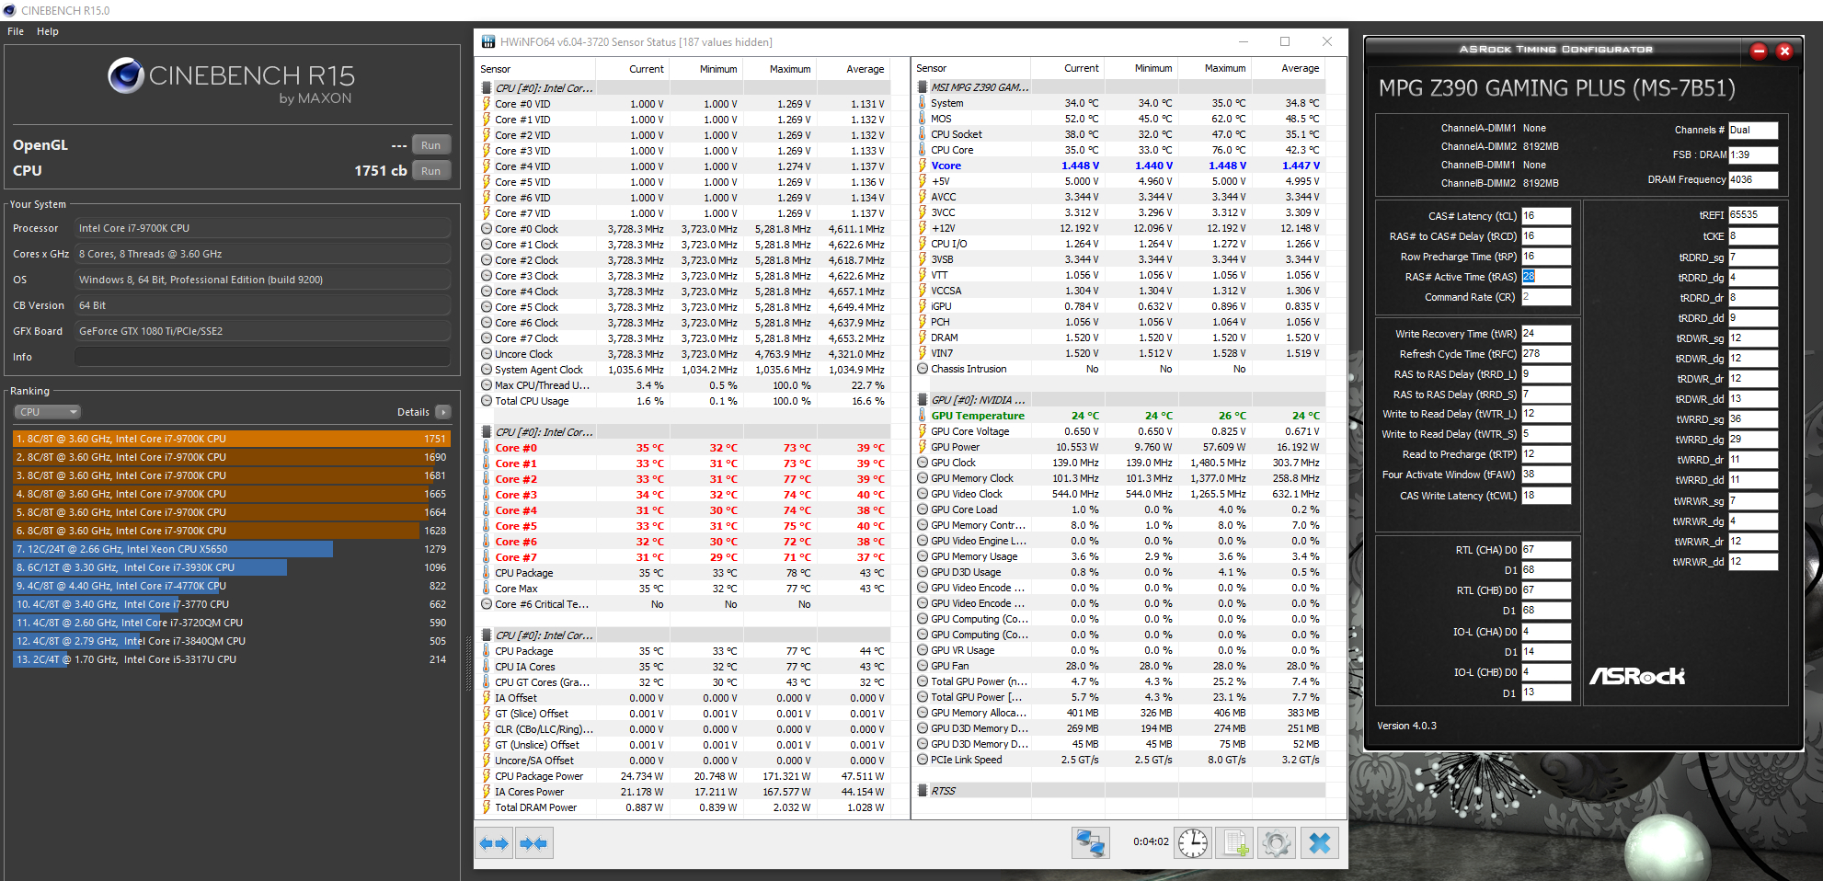Minimize ASRock Timing Configurator with red button

coord(1759,51)
